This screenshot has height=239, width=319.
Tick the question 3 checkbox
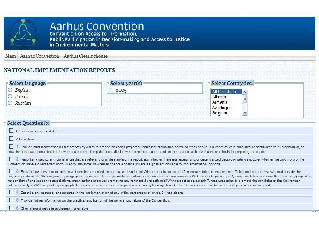coord(12,171)
